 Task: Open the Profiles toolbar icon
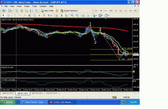click(x=9, y=10)
